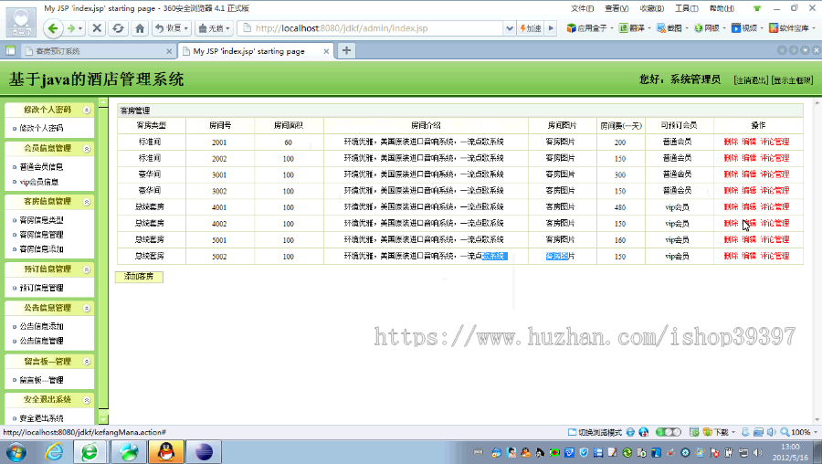Open the 视频 toolbar item
The image size is (822, 464).
point(745,27)
